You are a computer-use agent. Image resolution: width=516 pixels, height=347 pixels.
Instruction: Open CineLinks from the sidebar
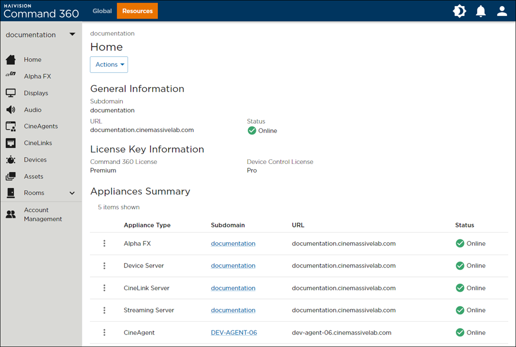tap(10, 143)
